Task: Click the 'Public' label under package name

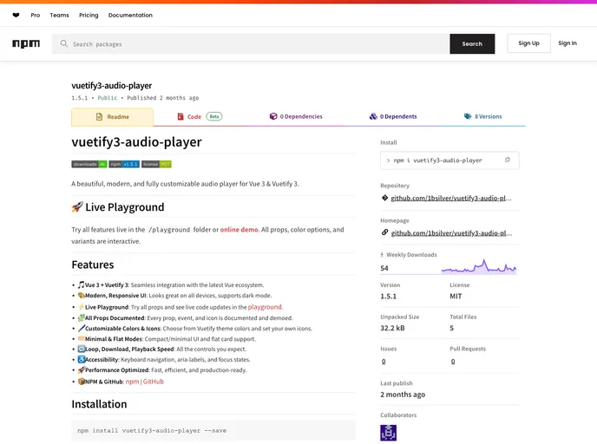Action: (x=107, y=98)
